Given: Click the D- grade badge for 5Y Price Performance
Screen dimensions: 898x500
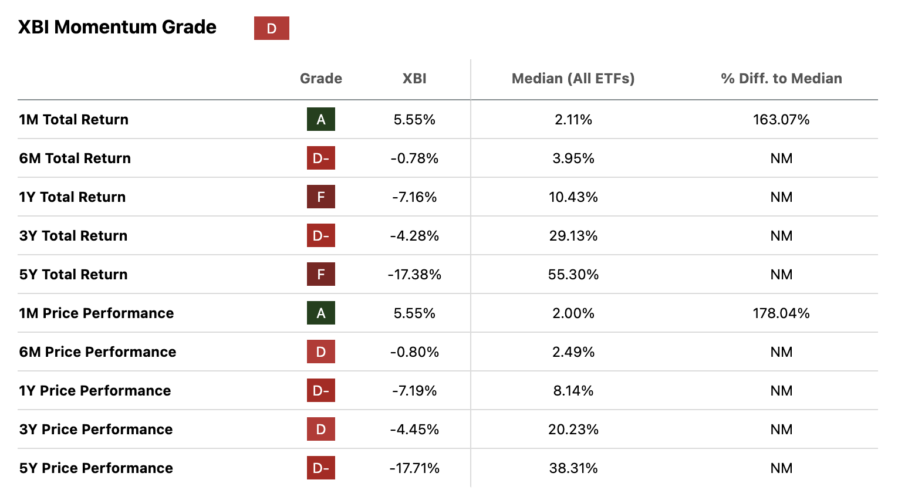Looking at the screenshot, I should (x=320, y=468).
